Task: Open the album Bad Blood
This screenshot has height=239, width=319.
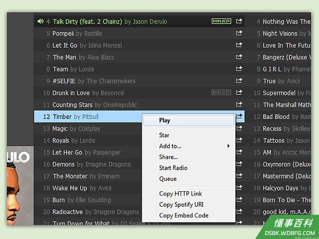Action: (x=276, y=116)
